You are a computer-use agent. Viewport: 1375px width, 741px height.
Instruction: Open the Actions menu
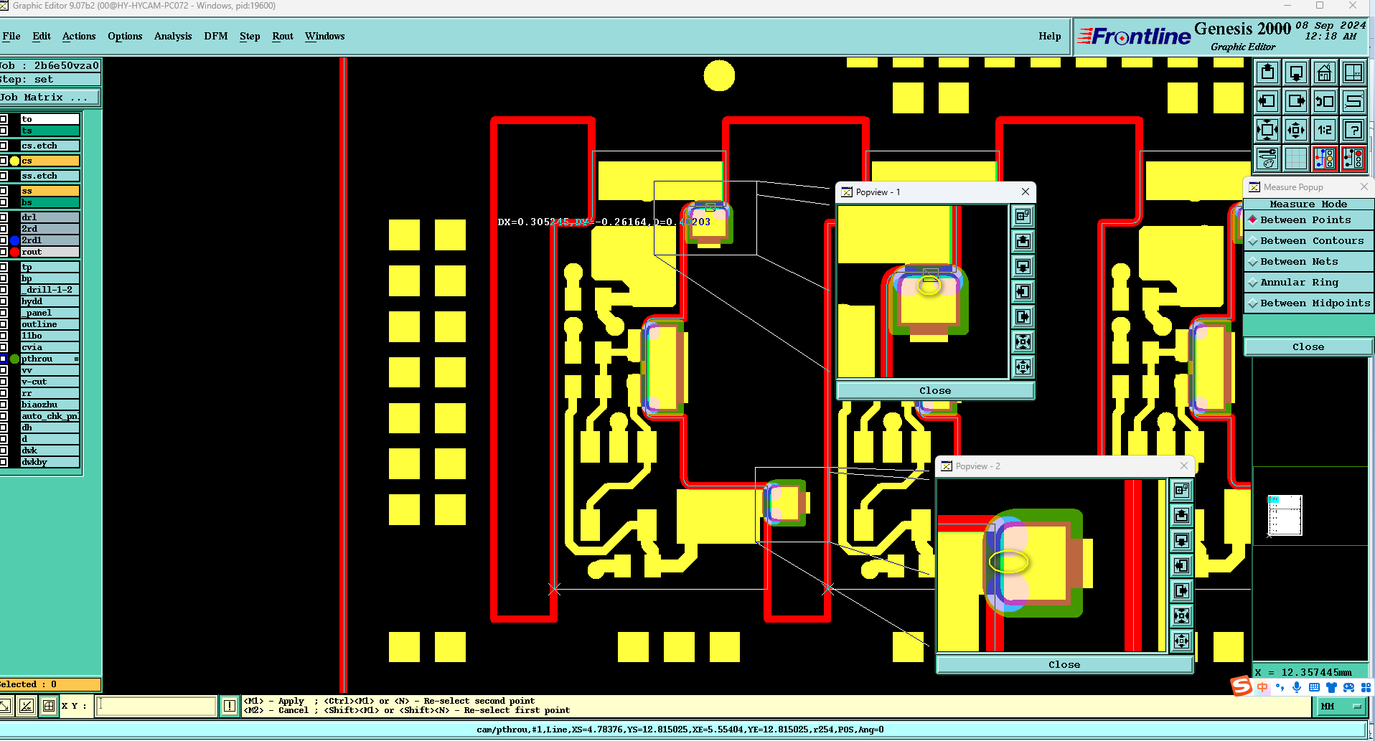pos(79,36)
